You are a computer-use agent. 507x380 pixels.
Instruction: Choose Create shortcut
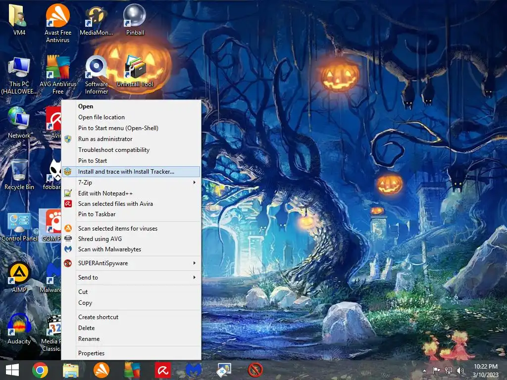[x=131, y=317]
